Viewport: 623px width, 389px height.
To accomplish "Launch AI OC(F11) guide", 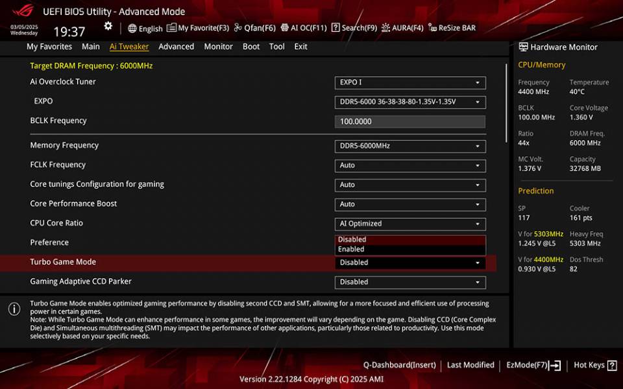I will pos(304,28).
